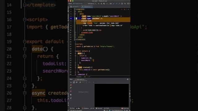The image size is (198, 111).
Task: Run the selected configuration with green play
Action: coord(99,4)
